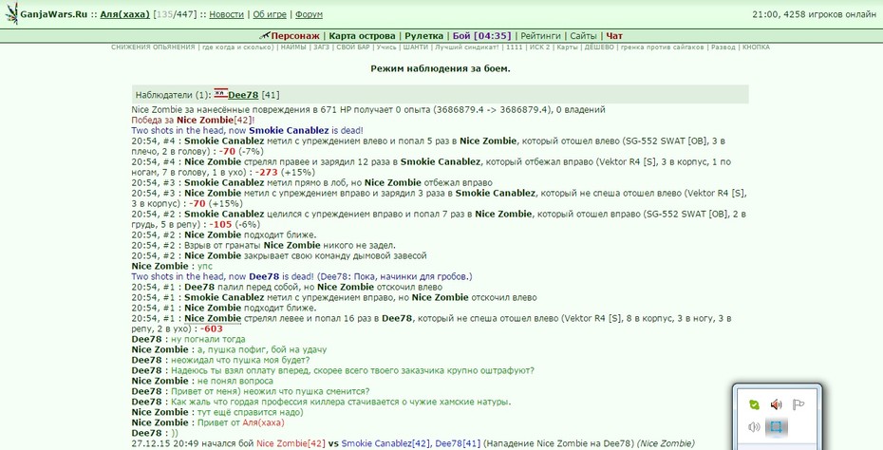Click the Развод ad link
883x450 pixels.
click(x=723, y=47)
